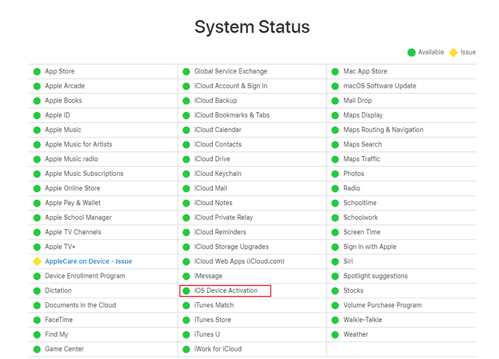Select the iCloud Storage Upgrades entry
The height and width of the screenshot is (359, 499).
click(231, 247)
